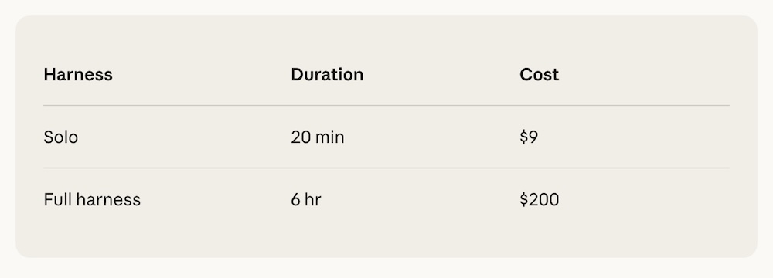
Task: Click the Full harness row label
Action: 92,200
